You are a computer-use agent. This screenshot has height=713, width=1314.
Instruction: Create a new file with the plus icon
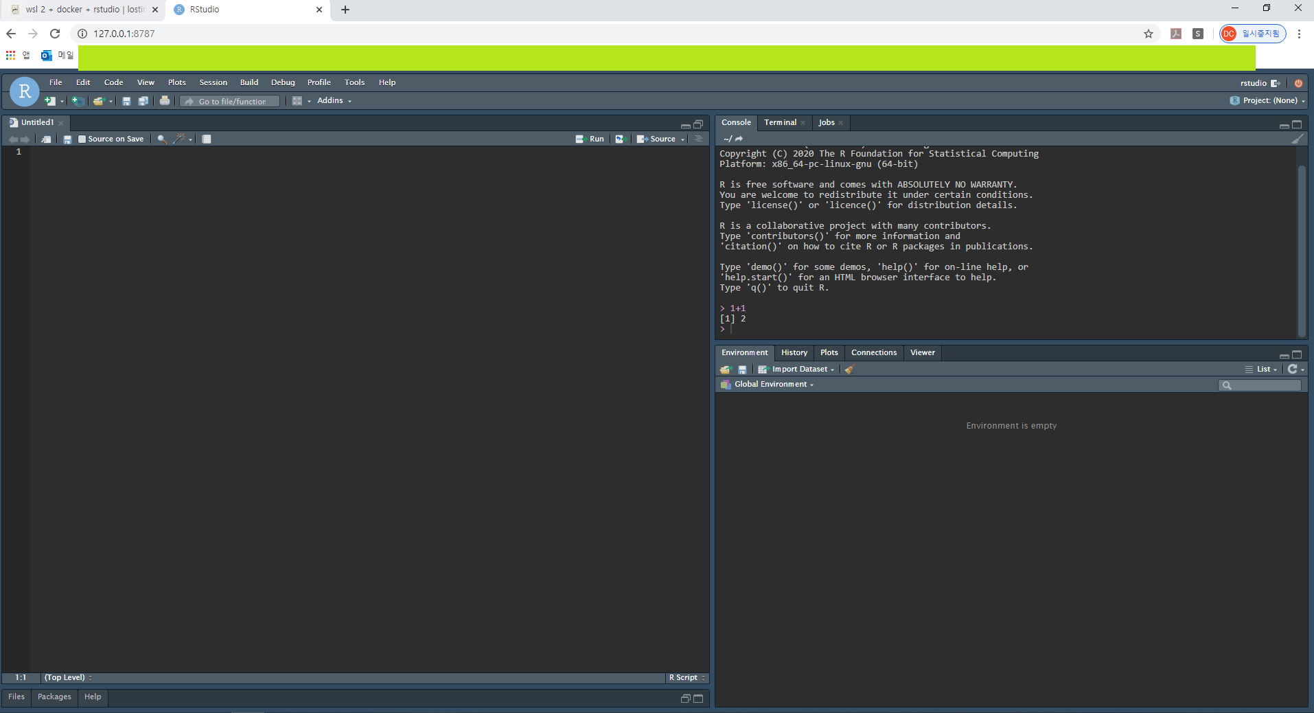(50, 101)
